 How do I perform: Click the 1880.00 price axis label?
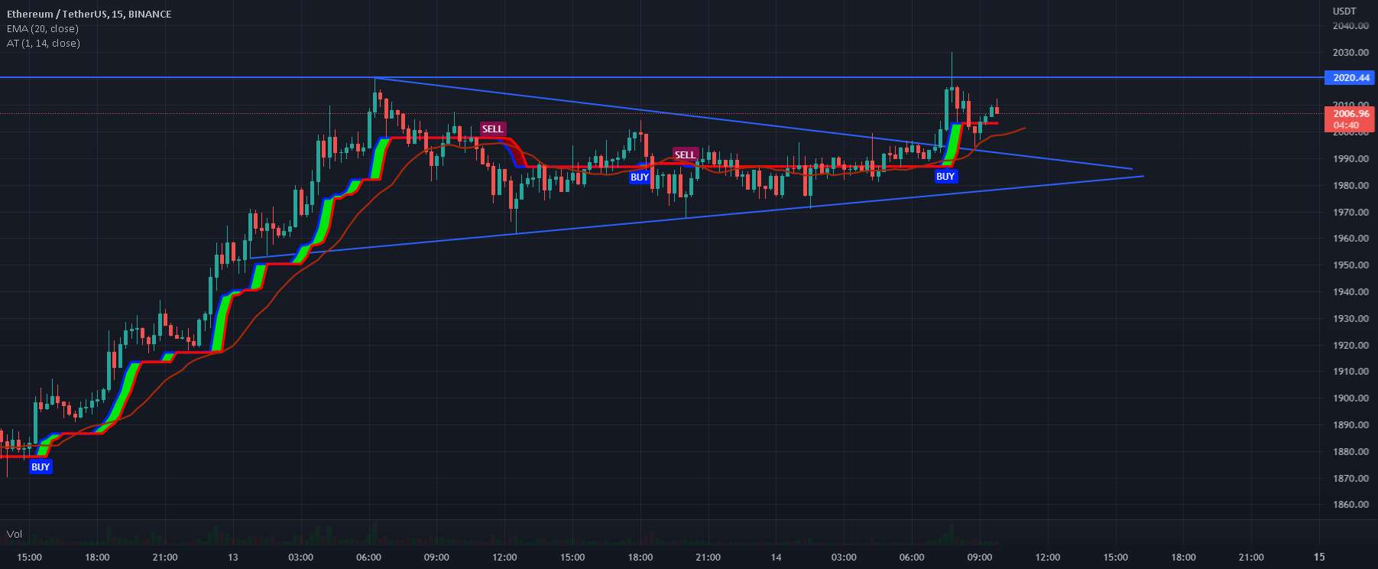(x=1350, y=452)
